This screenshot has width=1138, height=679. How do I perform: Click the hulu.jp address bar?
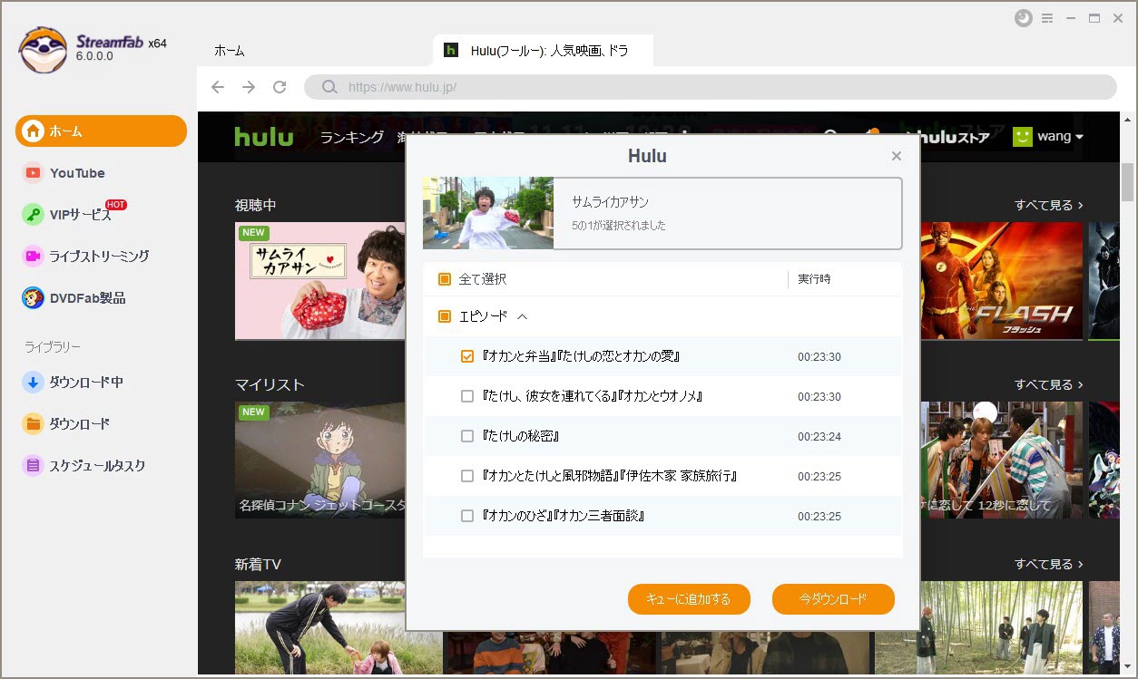click(x=710, y=87)
